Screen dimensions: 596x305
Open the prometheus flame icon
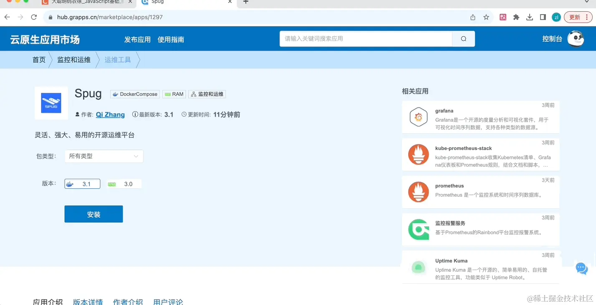click(418, 192)
